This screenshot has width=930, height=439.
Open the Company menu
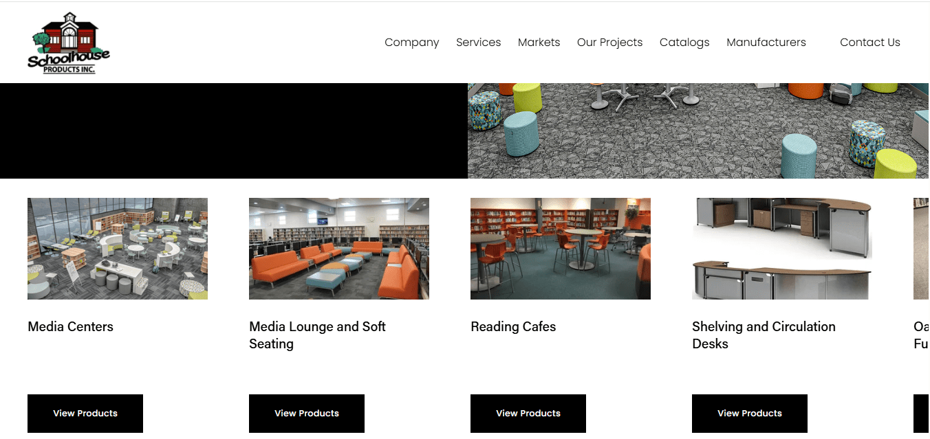(411, 43)
